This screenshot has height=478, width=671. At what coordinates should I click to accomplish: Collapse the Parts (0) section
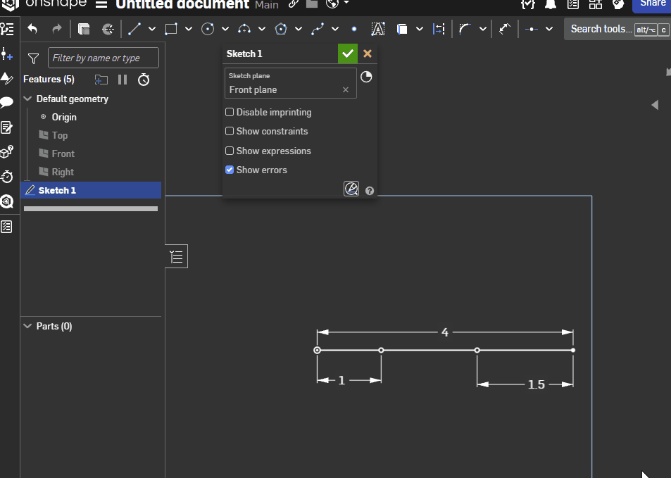pos(28,326)
